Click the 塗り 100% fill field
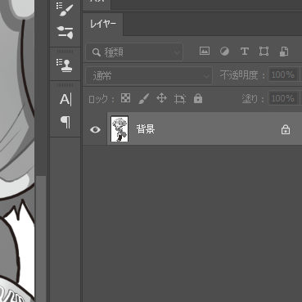 point(283,98)
